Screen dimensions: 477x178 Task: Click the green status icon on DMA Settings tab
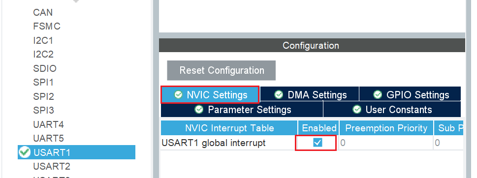tap(279, 95)
